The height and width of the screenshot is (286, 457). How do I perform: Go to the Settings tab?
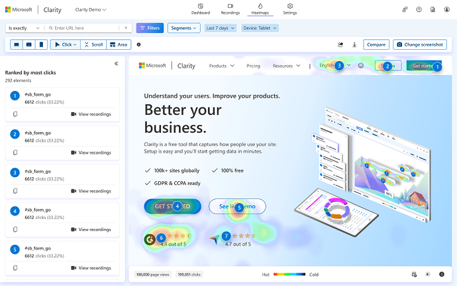(289, 9)
